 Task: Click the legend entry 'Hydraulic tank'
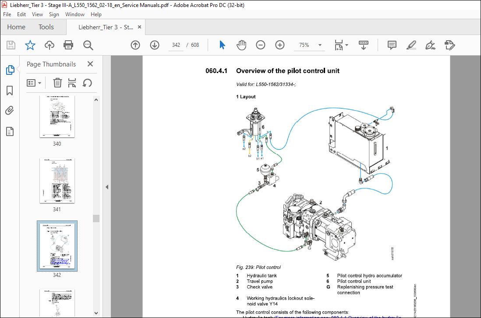[262, 276]
